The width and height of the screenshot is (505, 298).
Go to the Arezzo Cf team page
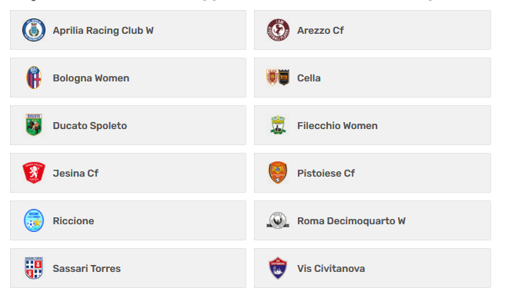click(x=320, y=30)
